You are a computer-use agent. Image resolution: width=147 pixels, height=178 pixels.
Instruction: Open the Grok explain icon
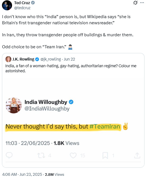(135, 3)
